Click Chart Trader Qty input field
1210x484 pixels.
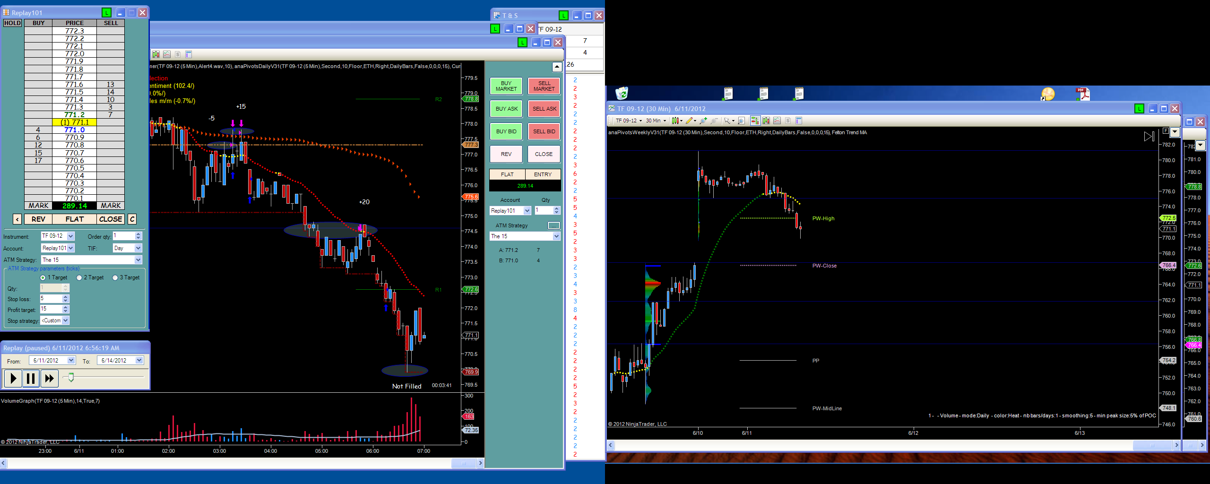[x=544, y=210]
